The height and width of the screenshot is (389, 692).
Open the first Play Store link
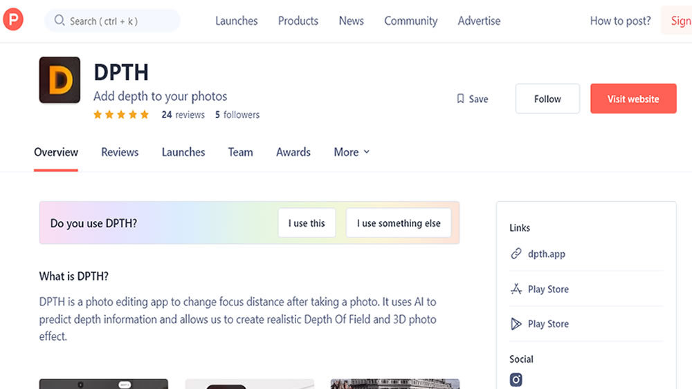coord(548,290)
